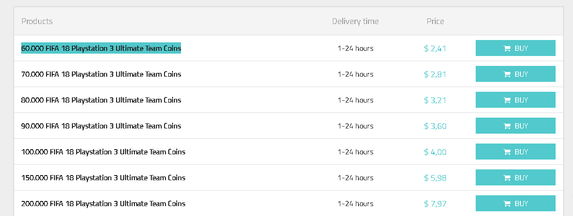573x216 pixels.
Task: Select highlighted 60.000 FIFA 18 coins product
Action: click(x=101, y=48)
